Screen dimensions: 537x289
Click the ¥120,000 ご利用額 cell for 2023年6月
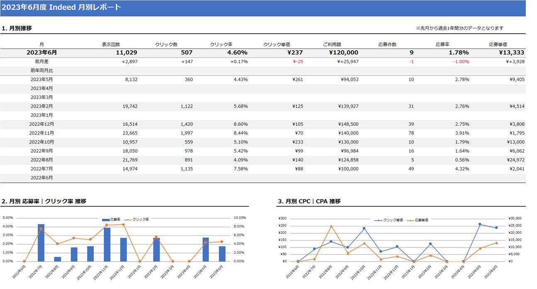(x=344, y=53)
